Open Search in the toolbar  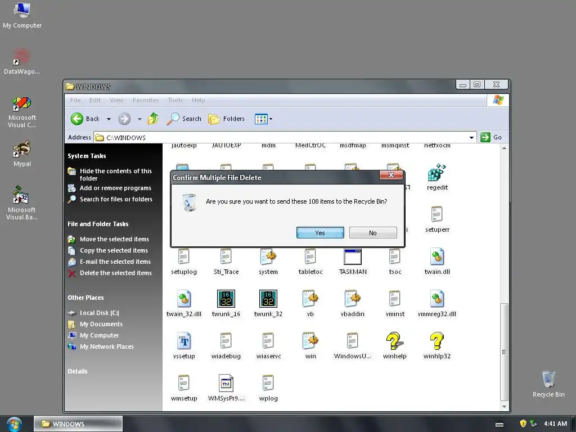click(x=184, y=119)
